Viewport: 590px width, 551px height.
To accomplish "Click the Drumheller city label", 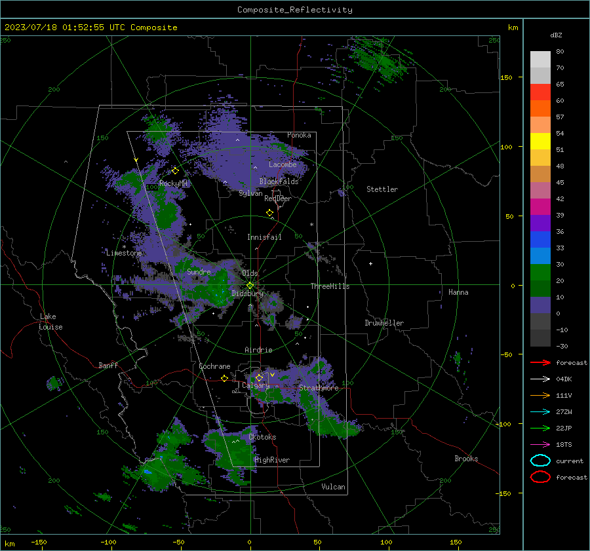I will click(x=384, y=323).
